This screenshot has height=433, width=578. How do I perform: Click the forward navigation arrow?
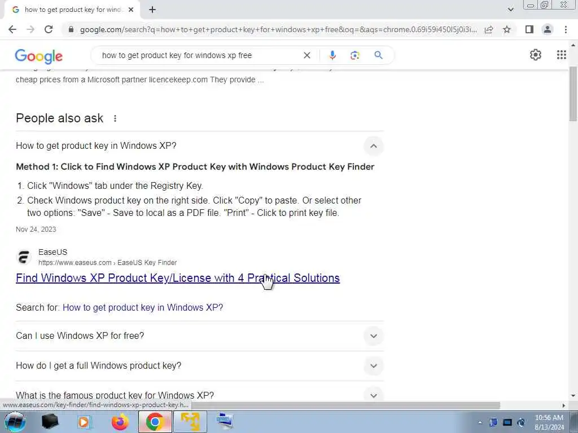(30, 29)
